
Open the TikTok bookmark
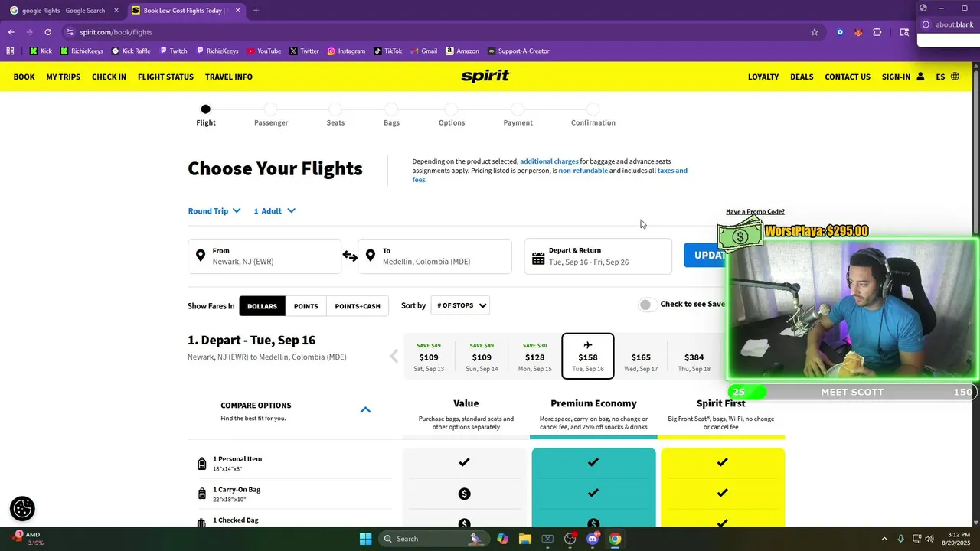[x=388, y=51]
